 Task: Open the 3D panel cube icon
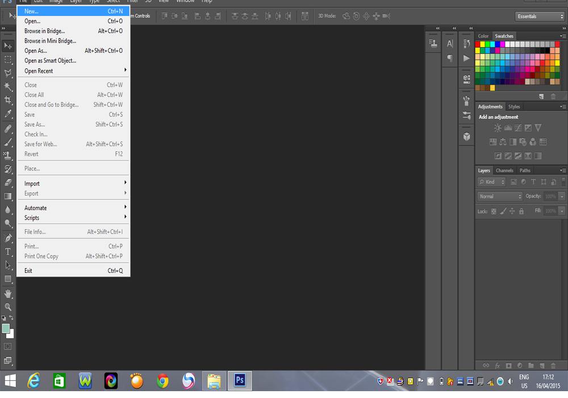(466, 136)
